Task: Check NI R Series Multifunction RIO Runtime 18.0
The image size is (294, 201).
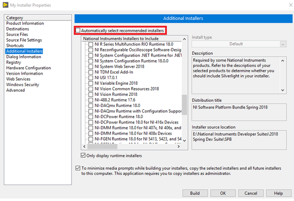Action: [91, 44]
